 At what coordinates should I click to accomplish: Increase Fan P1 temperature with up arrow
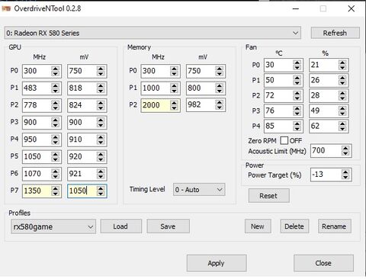pos(297,78)
